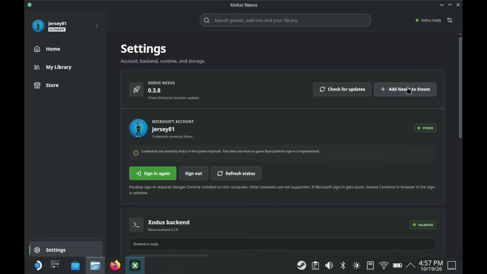
Task: Click the Xodus Nexus taskbar icon
Action: tap(135, 265)
